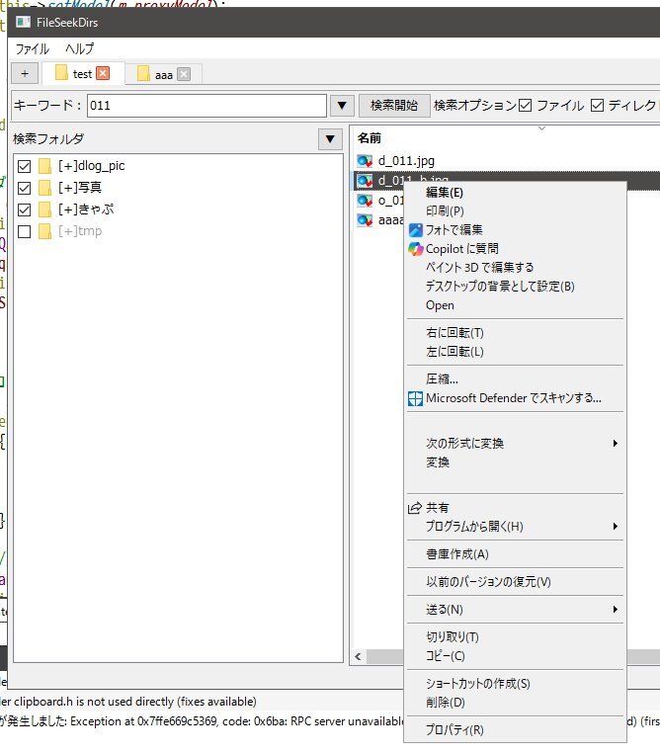Click the share icon next to 共有

pos(416,508)
